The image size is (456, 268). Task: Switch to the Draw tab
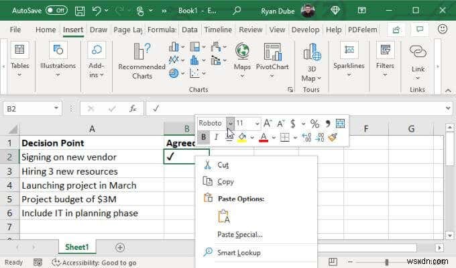(x=99, y=30)
